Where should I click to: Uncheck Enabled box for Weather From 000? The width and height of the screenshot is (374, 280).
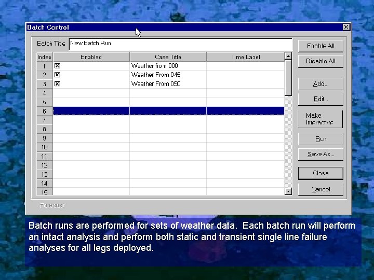57,66
